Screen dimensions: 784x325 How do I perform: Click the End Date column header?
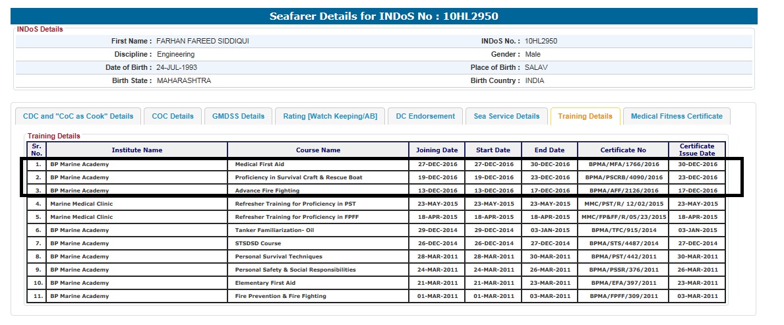[x=549, y=150]
